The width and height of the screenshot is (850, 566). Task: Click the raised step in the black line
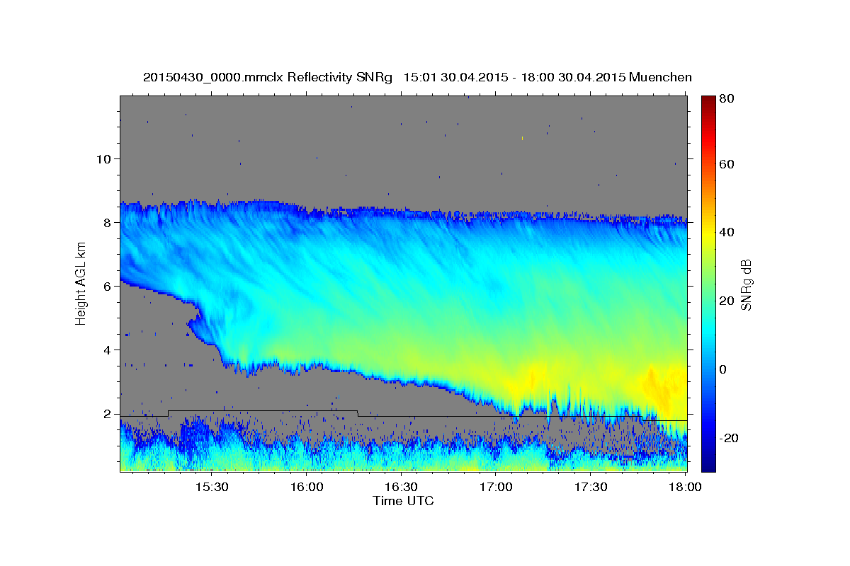pos(263,411)
